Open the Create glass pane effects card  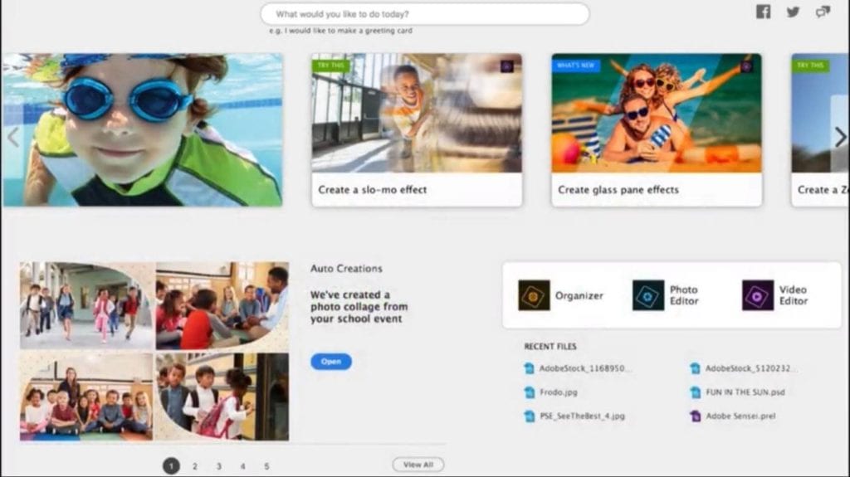[656, 130]
